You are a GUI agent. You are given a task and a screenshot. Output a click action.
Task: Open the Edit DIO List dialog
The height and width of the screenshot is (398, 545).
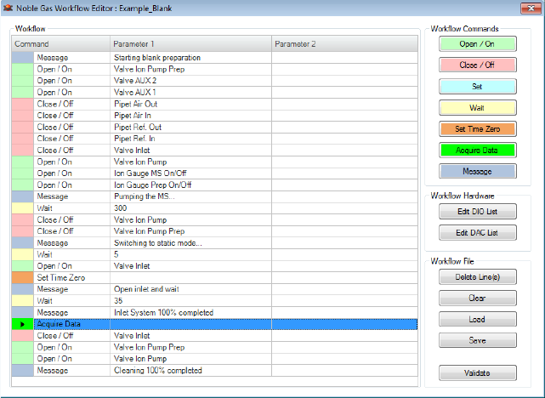click(477, 212)
